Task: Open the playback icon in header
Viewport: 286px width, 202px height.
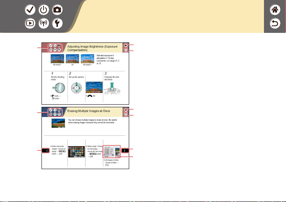Action: (30, 23)
